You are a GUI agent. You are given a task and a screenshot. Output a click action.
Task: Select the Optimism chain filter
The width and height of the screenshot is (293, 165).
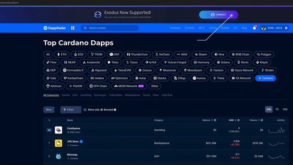click(x=119, y=78)
